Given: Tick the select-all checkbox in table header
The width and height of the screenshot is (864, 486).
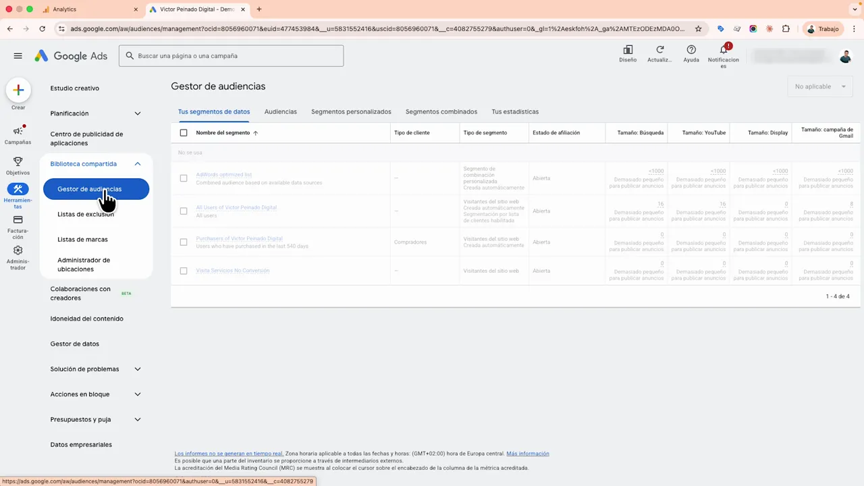Looking at the screenshot, I should (x=184, y=133).
